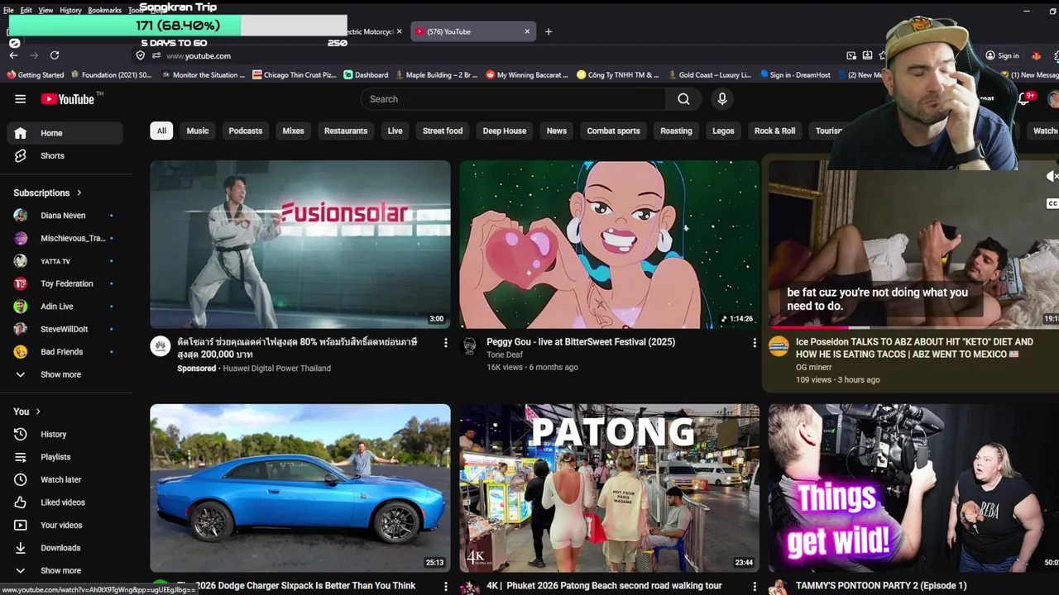The height and width of the screenshot is (595, 1059).
Task: Open the YouTube hamburger guide menu
Action: pos(20,99)
